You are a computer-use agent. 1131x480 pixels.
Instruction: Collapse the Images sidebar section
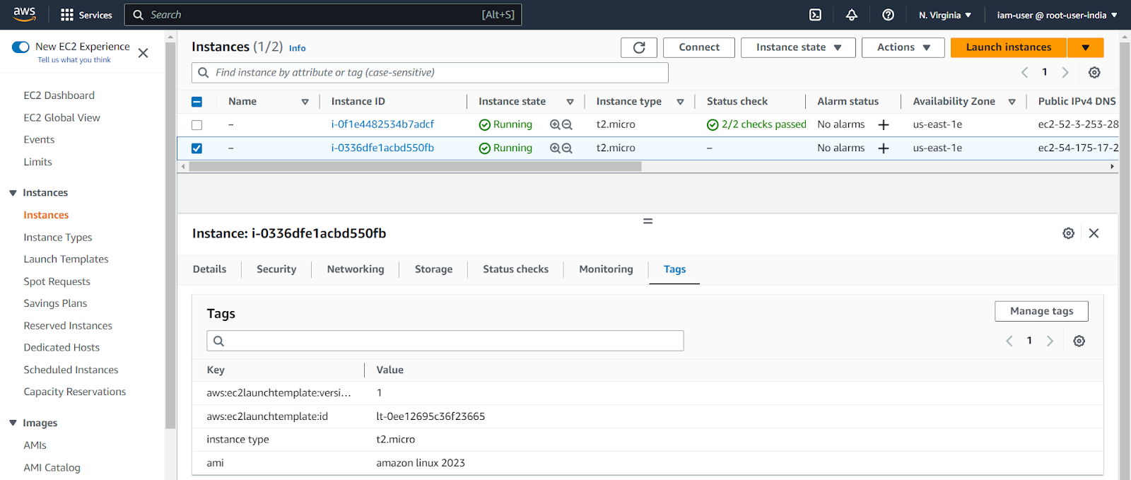tap(13, 423)
